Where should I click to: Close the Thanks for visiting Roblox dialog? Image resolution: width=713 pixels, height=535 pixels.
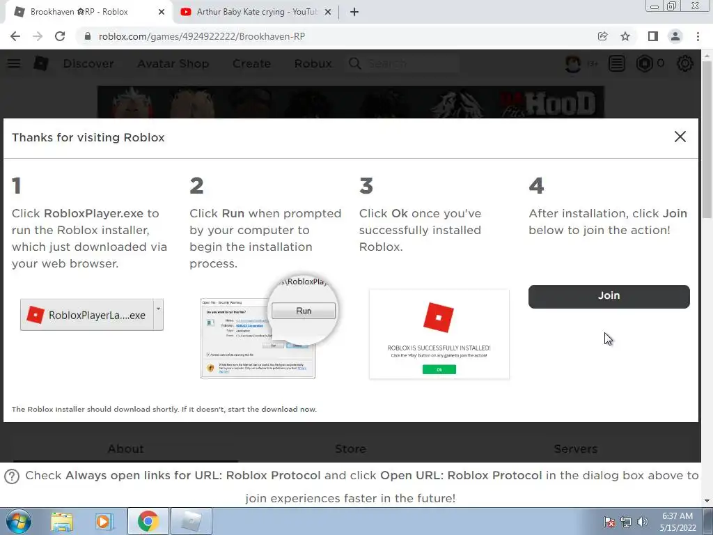click(680, 137)
